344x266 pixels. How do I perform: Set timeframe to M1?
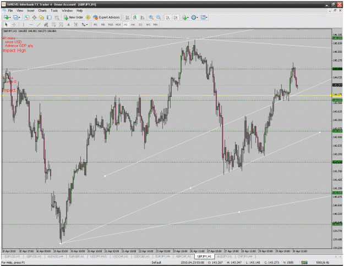tap(95, 25)
